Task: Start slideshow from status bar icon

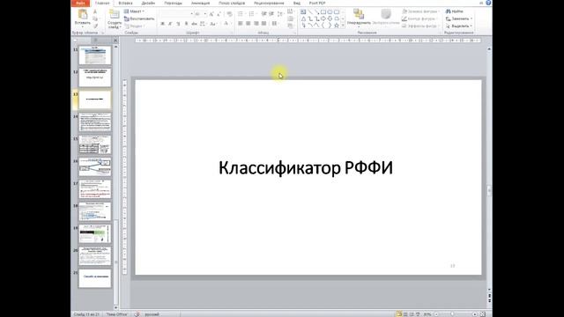Action: coord(418,314)
